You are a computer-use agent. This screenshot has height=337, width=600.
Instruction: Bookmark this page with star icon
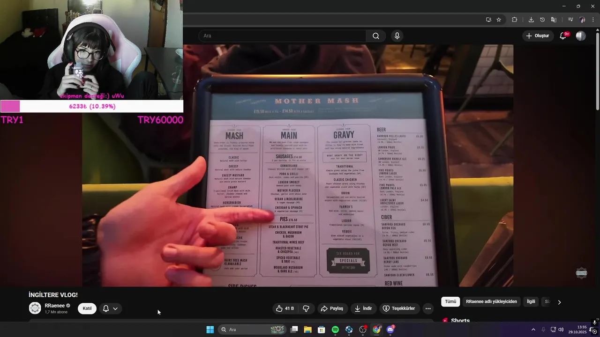coord(499,20)
